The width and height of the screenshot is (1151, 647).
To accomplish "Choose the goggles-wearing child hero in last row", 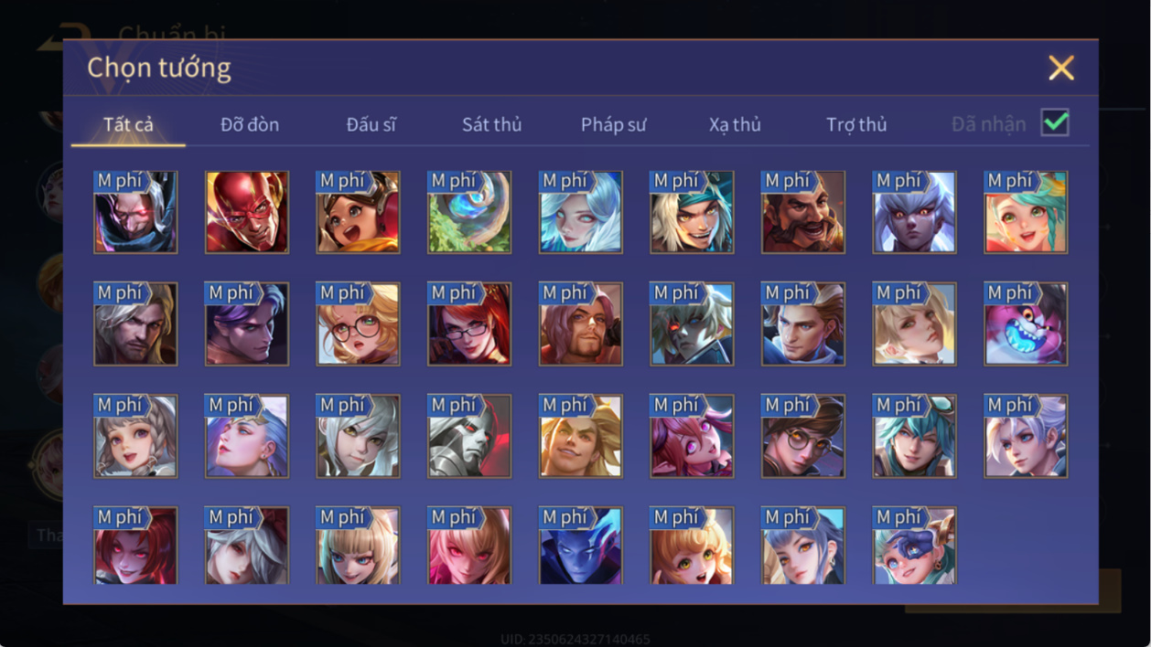I will [x=915, y=546].
